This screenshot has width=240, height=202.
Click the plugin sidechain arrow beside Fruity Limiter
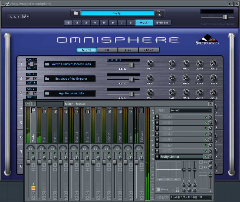pos(210,157)
